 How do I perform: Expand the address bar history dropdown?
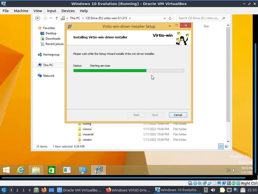coord(165,18)
